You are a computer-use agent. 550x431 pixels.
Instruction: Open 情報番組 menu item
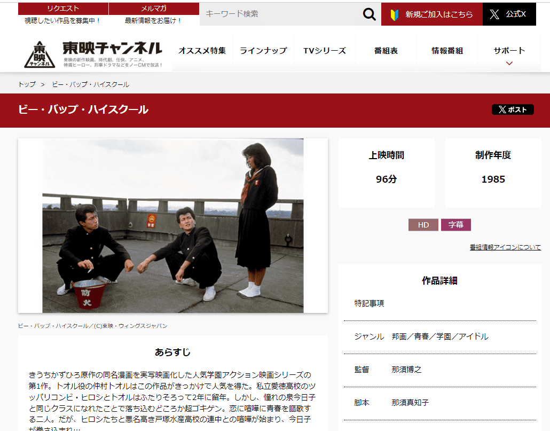click(x=447, y=51)
